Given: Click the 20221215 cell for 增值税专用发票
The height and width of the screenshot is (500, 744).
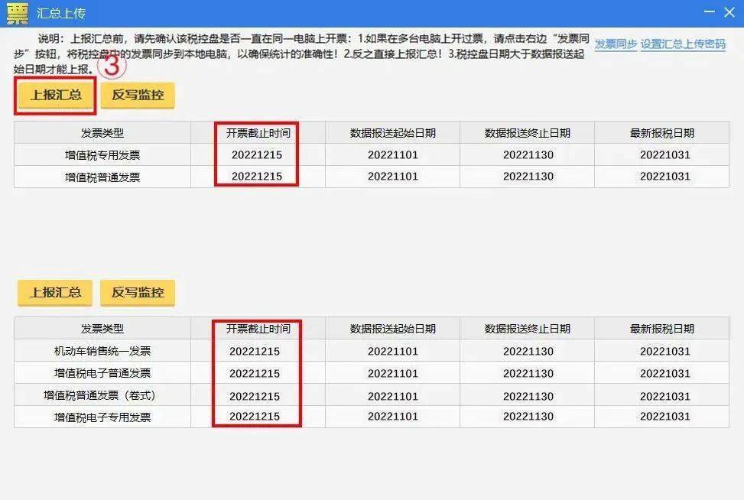Looking at the screenshot, I should [x=256, y=155].
